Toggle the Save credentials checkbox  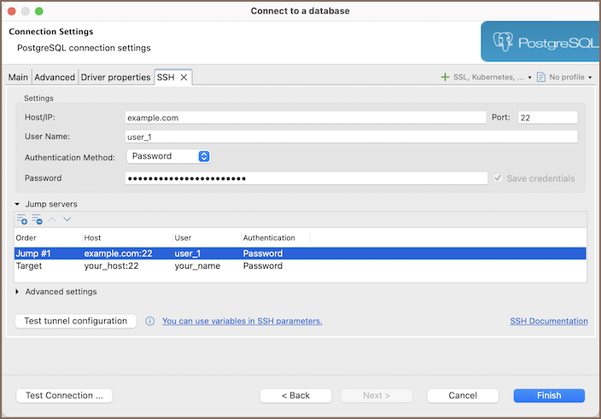498,178
